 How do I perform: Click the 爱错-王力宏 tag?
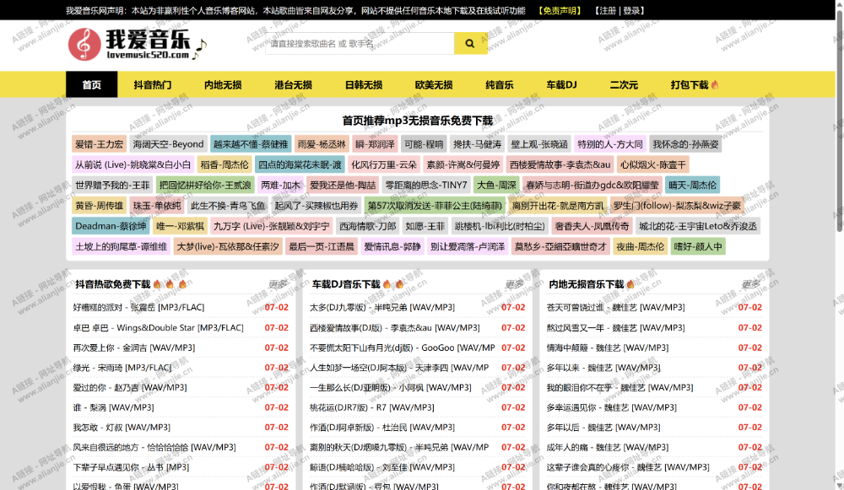point(99,144)
